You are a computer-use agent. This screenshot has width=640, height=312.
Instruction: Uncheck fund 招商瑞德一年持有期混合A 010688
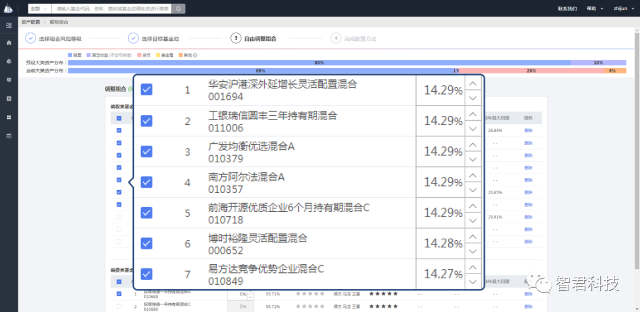[x=119, y=294]
